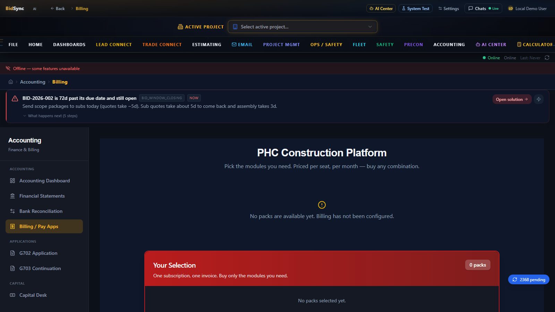Open the OPS / SAFETY menu
Screen dimensions: 555x312
326,44
